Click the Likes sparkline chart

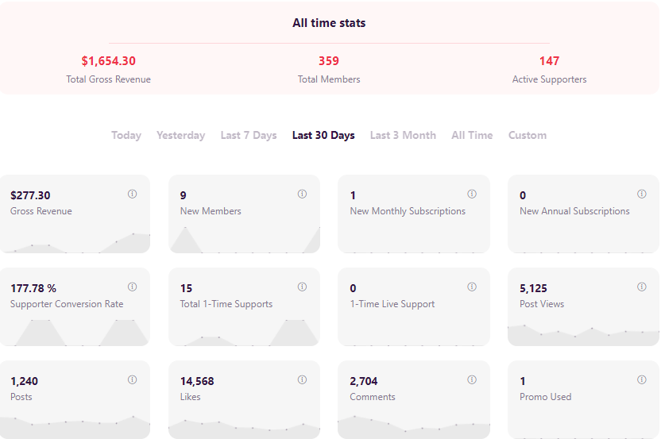click(x=244, y=429)
